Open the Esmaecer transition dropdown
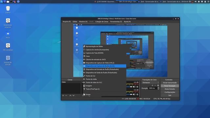The width and height of the screenshot is (210, 118). tap(151, 83)
